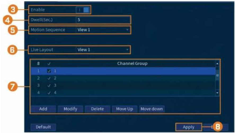Click the Modify button

click(x=70, y=109)
